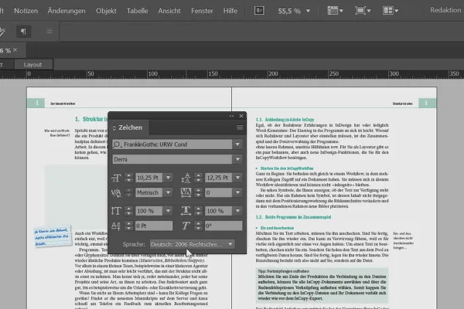Open the Hilfe menu
The height and width of the screenshot is (309, 464).
coord(230,11)
